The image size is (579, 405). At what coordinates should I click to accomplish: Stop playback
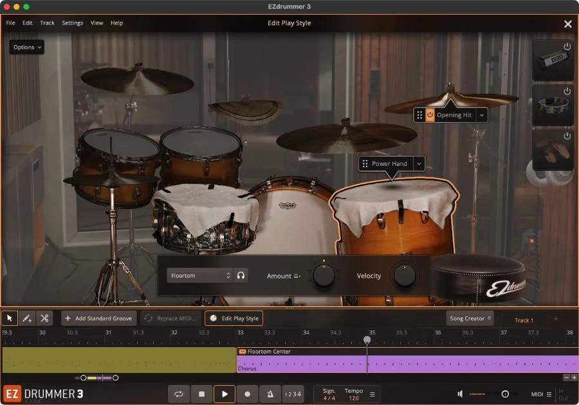201,394
